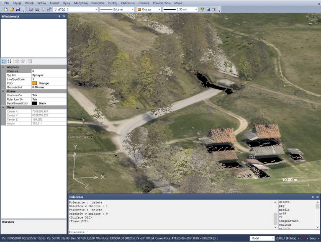Screen dimensions: 321x242
Task: Open the Modyfikuj menu
Action: coord(81,3)
